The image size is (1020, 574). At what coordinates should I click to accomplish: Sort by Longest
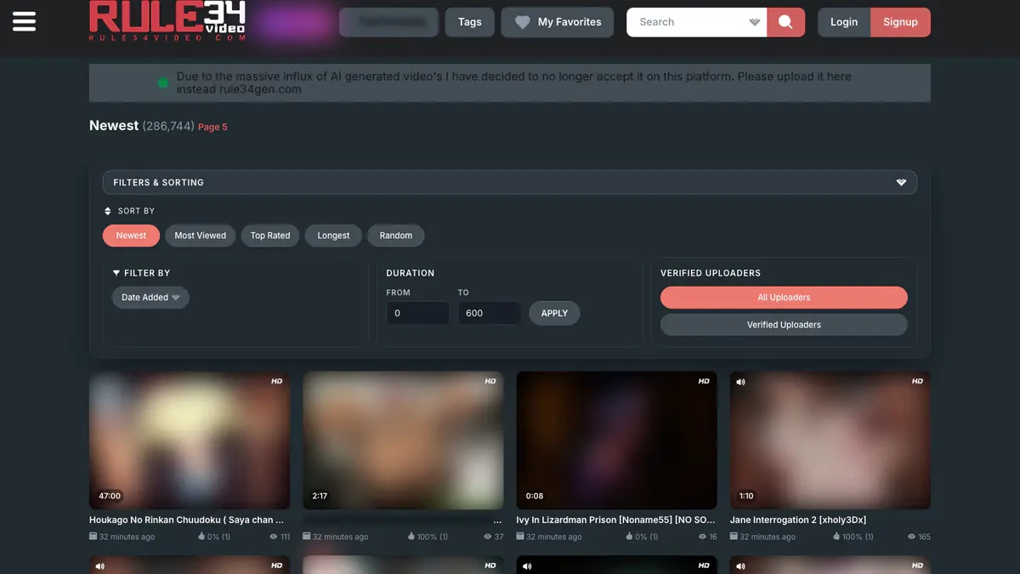(333, 236)
